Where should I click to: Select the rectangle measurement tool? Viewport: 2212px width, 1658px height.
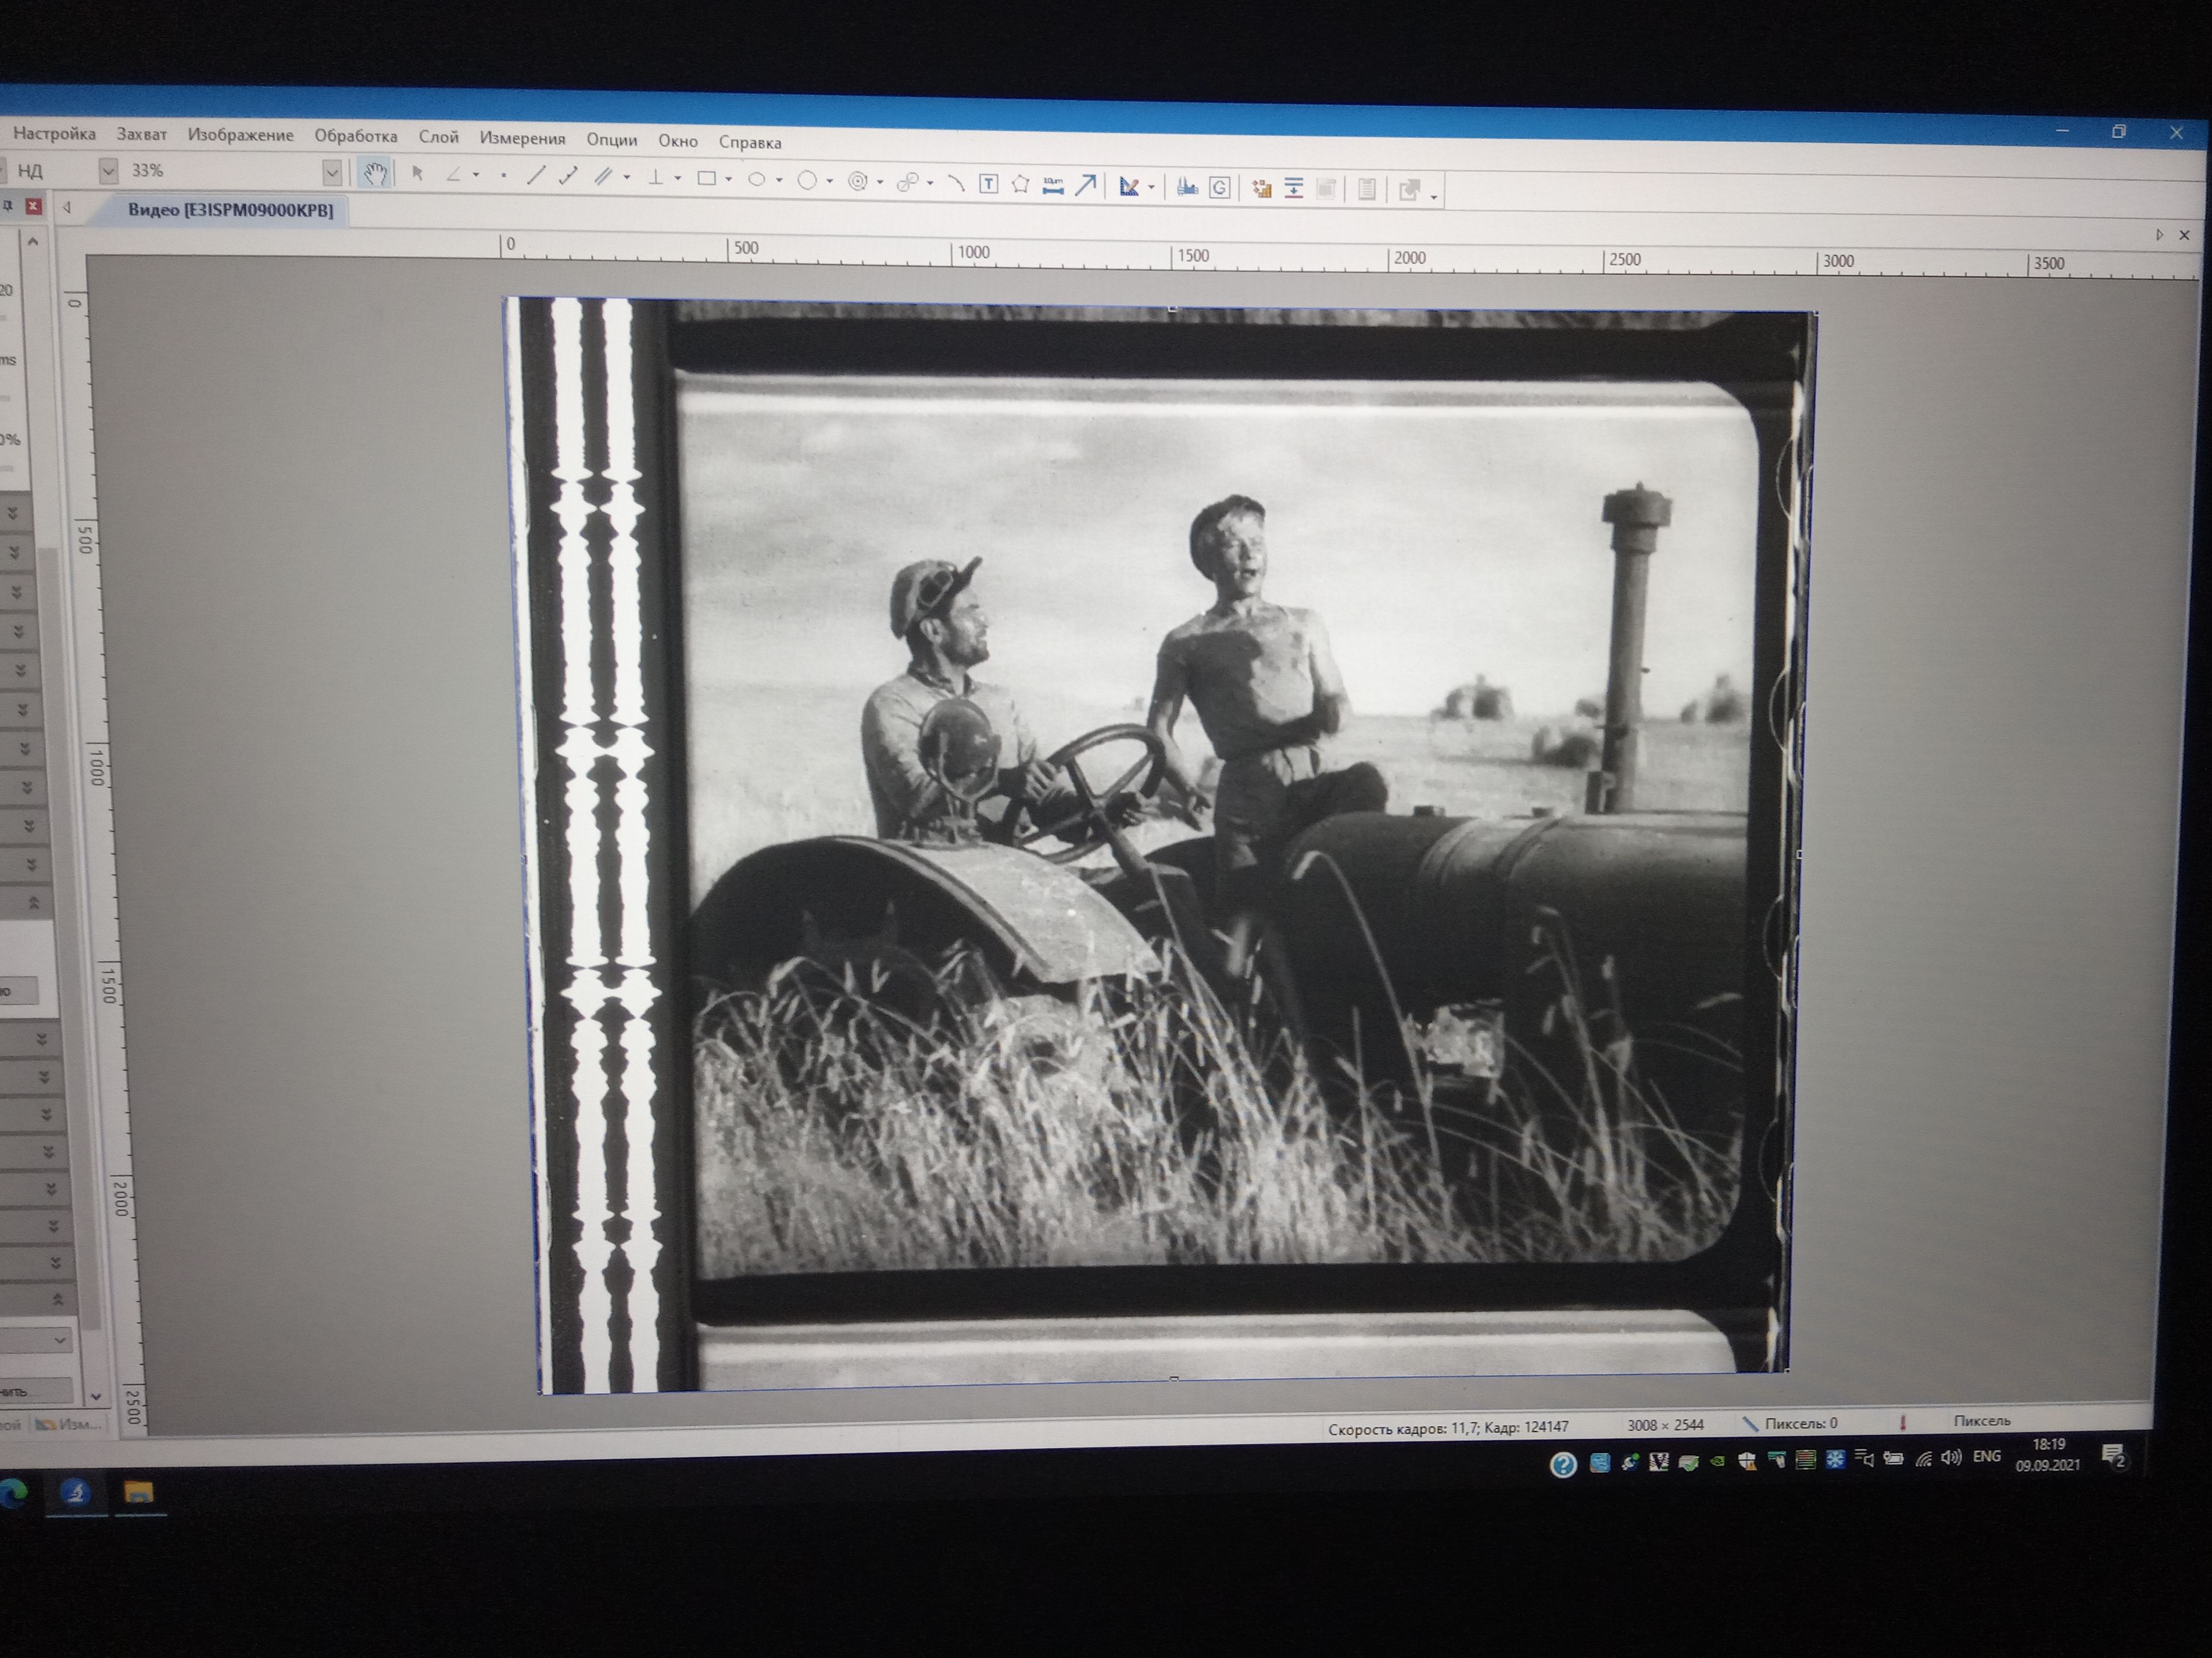[706, 178]
